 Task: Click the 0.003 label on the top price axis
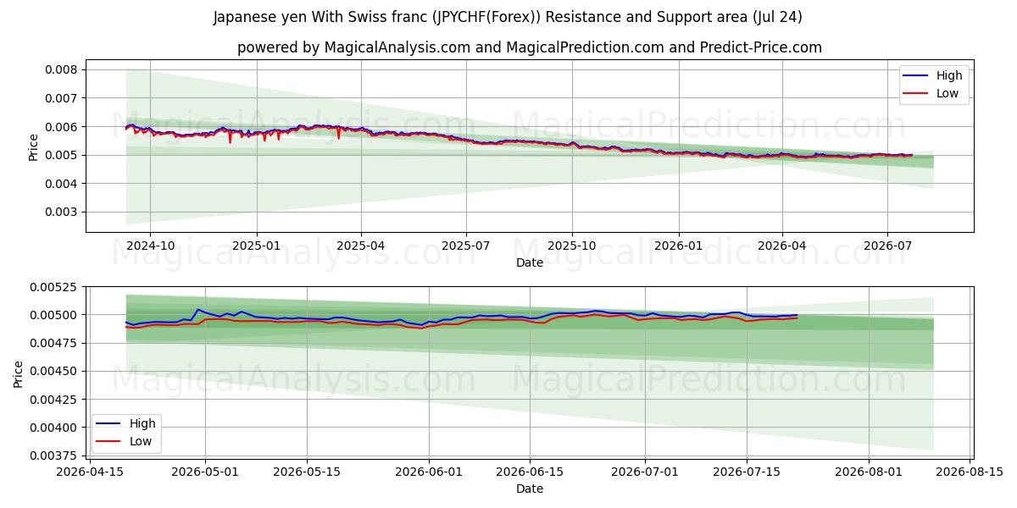pos(64,213)
